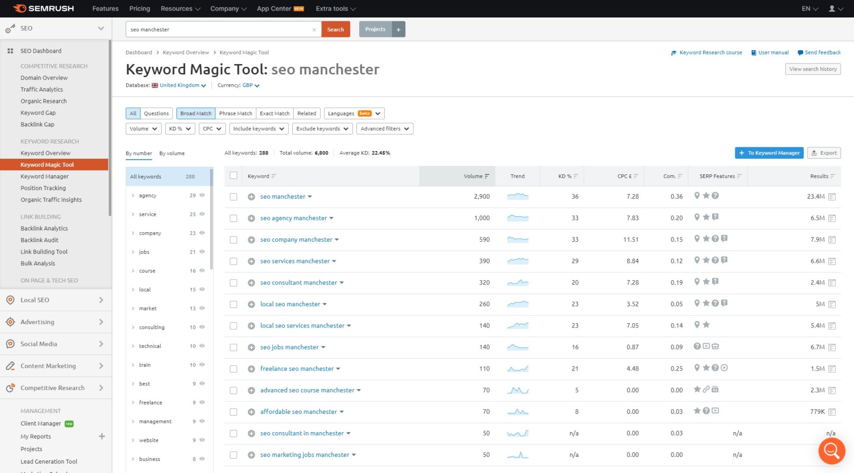This screenshot has width=854, height=473.
Task: Click the left sidebar scrollbar
Action: click(x=110, y=128)
